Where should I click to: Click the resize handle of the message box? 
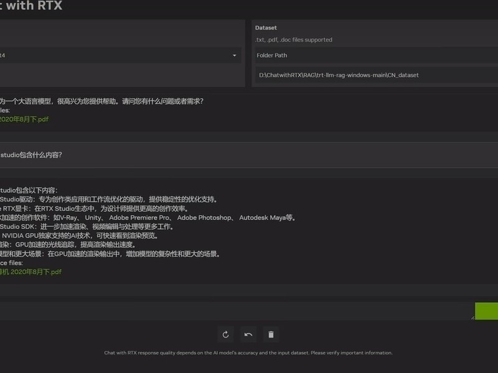(472, 318)
